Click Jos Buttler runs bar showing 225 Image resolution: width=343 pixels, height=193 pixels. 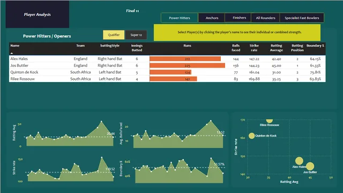(x=187, y=65)
